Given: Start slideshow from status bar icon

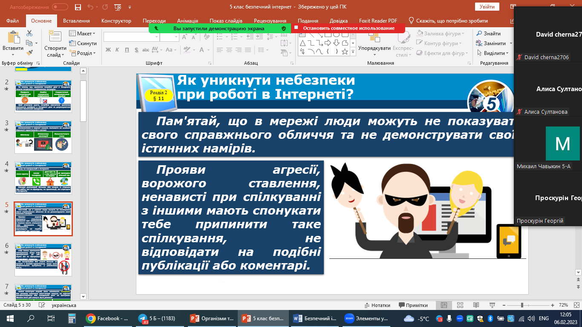Looking at the screenshot, I should (491, 305).
